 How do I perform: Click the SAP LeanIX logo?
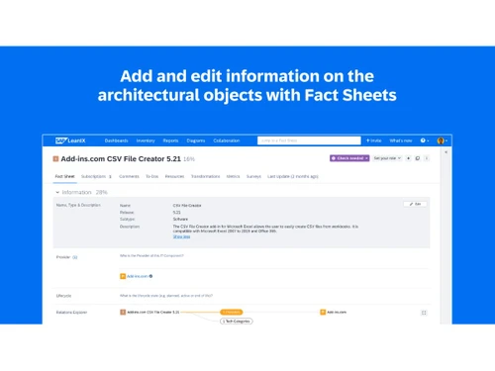tap(70, 140)
